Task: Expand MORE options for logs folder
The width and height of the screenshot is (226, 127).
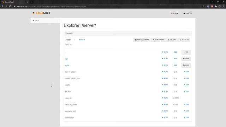Action: [x=165, y=59]
